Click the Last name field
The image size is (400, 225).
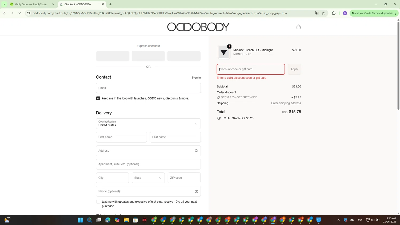[x=175, y=137]
